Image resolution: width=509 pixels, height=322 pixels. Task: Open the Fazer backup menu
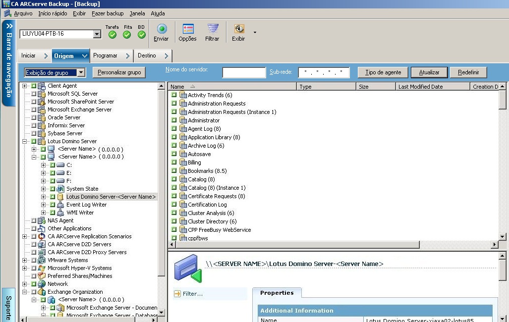(x=108, y=13)
